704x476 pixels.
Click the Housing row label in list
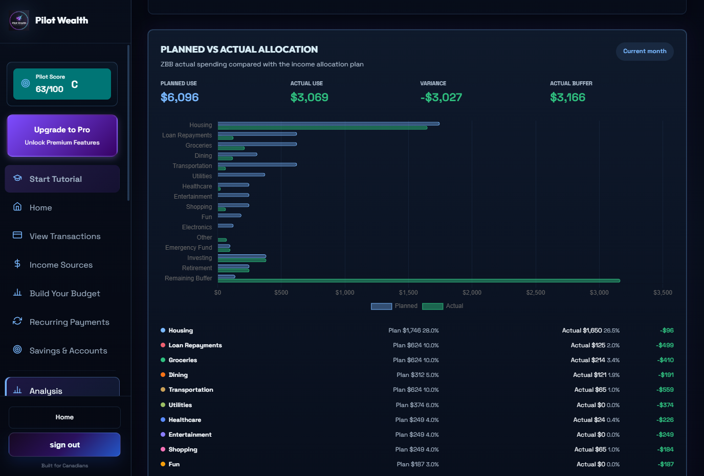pyautogui.click(x=181, y=330)
